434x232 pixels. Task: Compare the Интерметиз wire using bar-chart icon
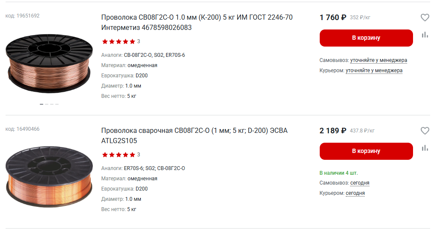(425, 35)
